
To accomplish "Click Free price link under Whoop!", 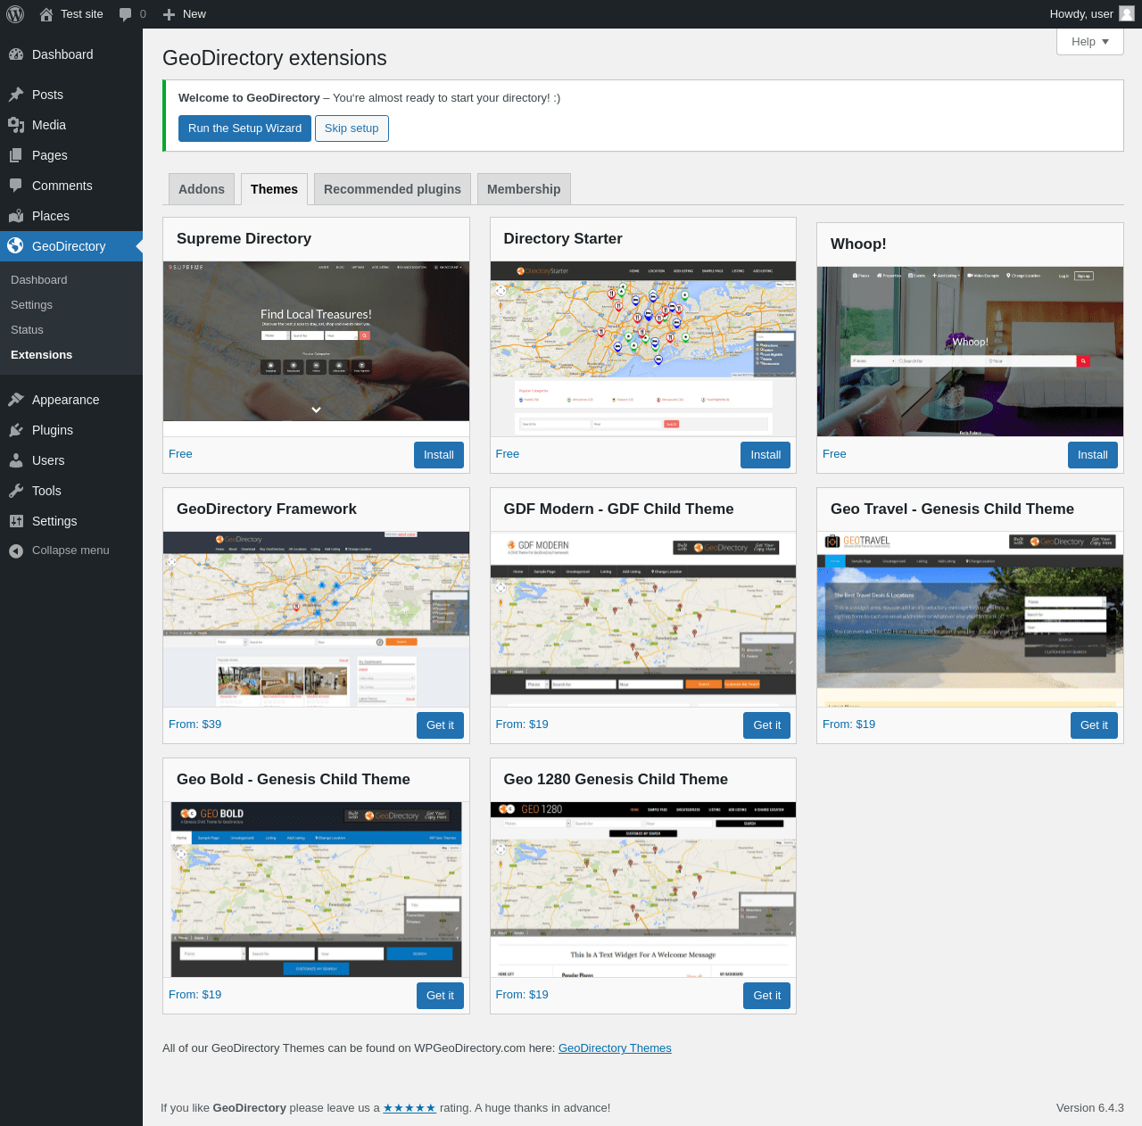I will pyautogui.click(x=834, y=454).
